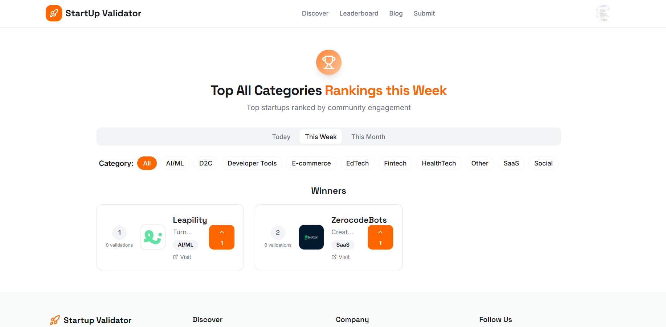Click the external link icon next to ZerocodeBots' Visit
The width and height of the screenshot is (666, 327).
click(334, 257)
